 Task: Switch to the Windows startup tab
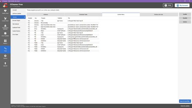(46, 14)
